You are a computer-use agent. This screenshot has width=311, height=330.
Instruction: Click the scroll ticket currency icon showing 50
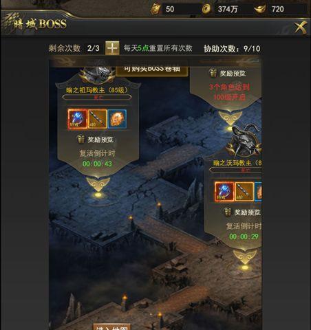click(x=155, y=9)
